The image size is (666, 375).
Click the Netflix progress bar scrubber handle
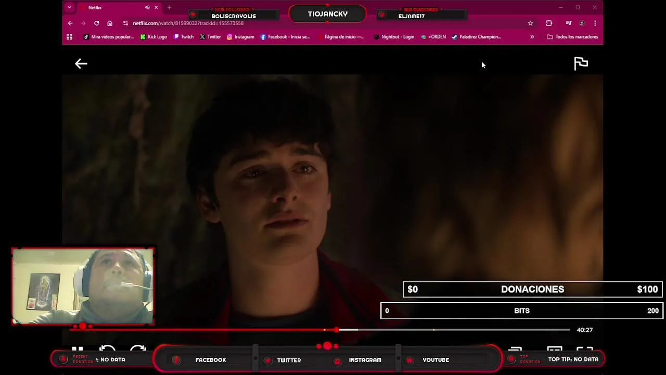[x=337, y=330]
